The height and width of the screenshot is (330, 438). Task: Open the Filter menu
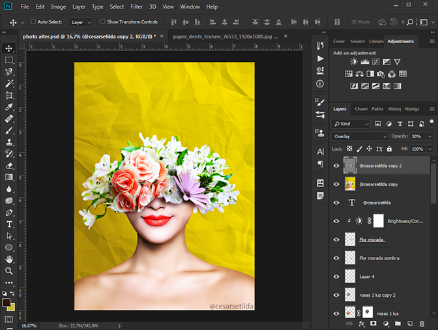[x=136, y=7]
